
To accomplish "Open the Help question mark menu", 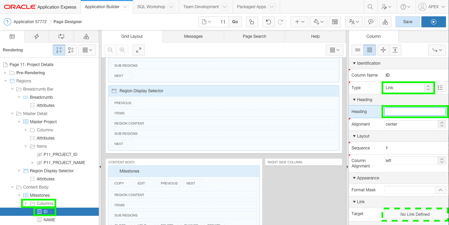I will click(405, 6).
